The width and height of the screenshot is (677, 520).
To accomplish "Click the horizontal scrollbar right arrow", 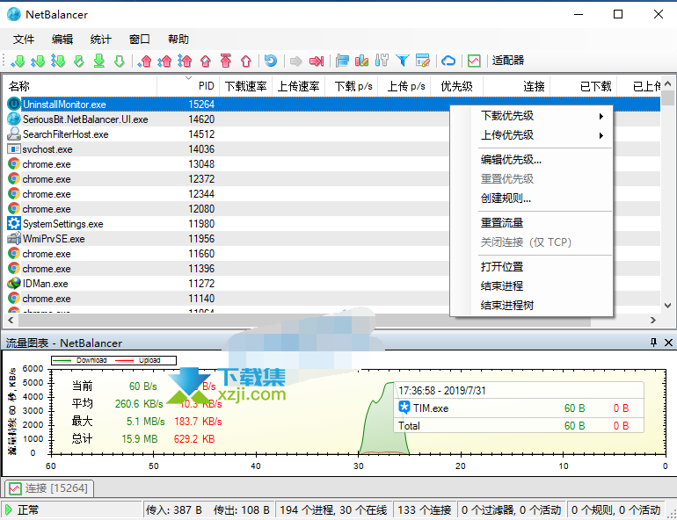I will point(652,320).
